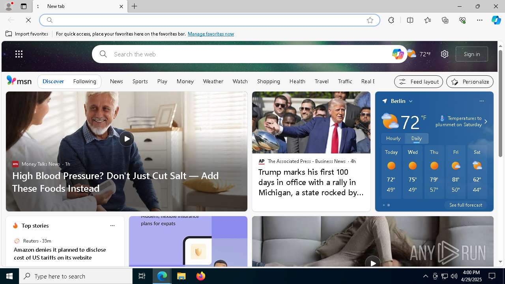505x284 pixels.
Task: Open the Shopping section
Action: point(268,81)
